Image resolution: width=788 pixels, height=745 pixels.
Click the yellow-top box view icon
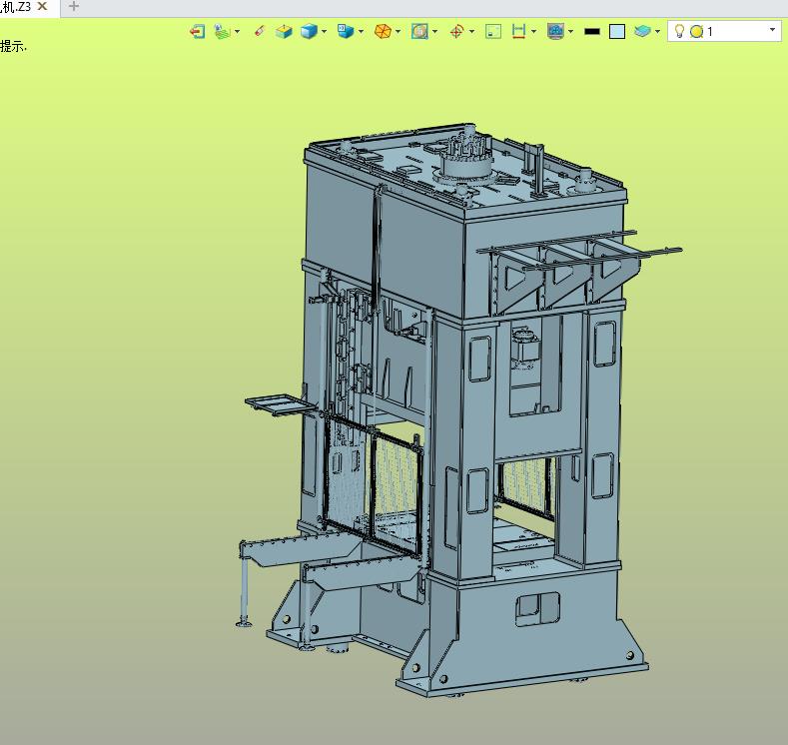[284, 32]
